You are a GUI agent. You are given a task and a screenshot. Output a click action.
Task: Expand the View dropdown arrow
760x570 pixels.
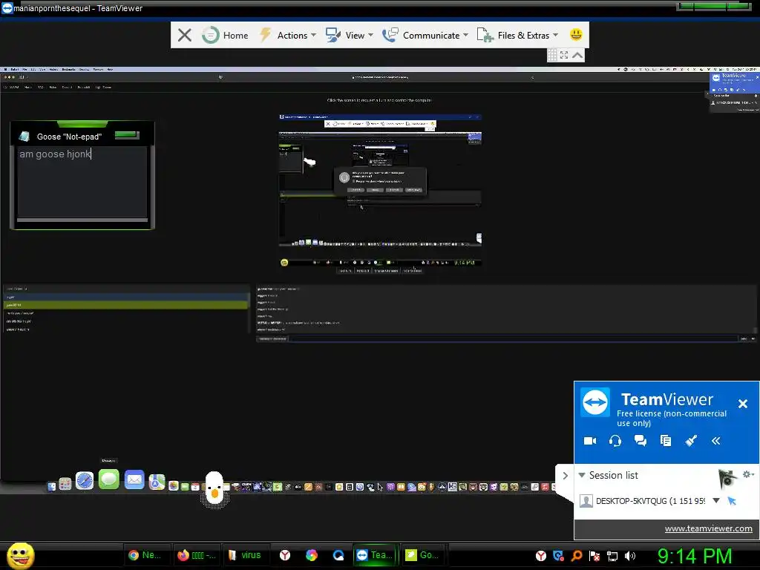[371, 35]
